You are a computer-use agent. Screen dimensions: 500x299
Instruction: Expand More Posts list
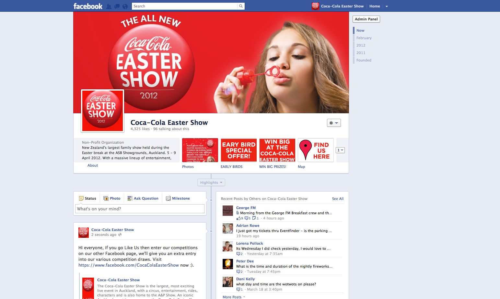point(234,297)
